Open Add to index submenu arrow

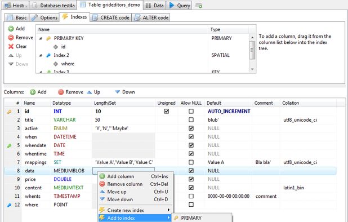[169, 218]
